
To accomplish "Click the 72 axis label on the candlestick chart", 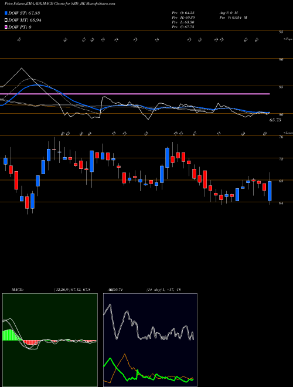I will click(x=281, y=159).
